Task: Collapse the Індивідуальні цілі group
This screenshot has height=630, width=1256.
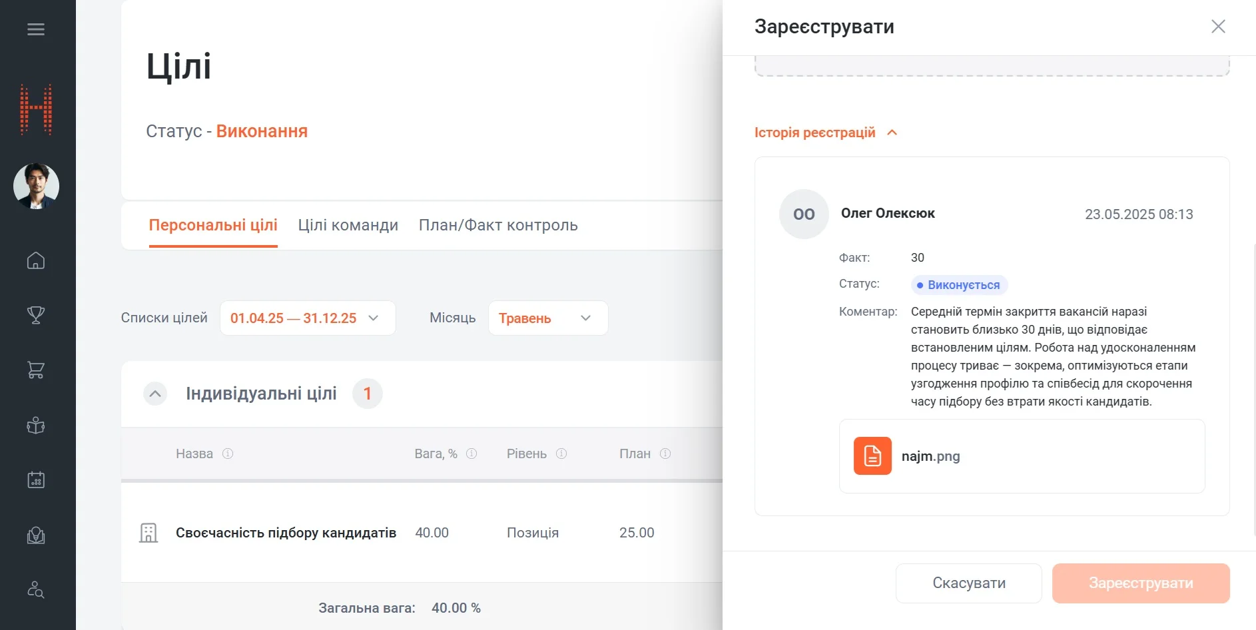Action: tap(155, 394)
